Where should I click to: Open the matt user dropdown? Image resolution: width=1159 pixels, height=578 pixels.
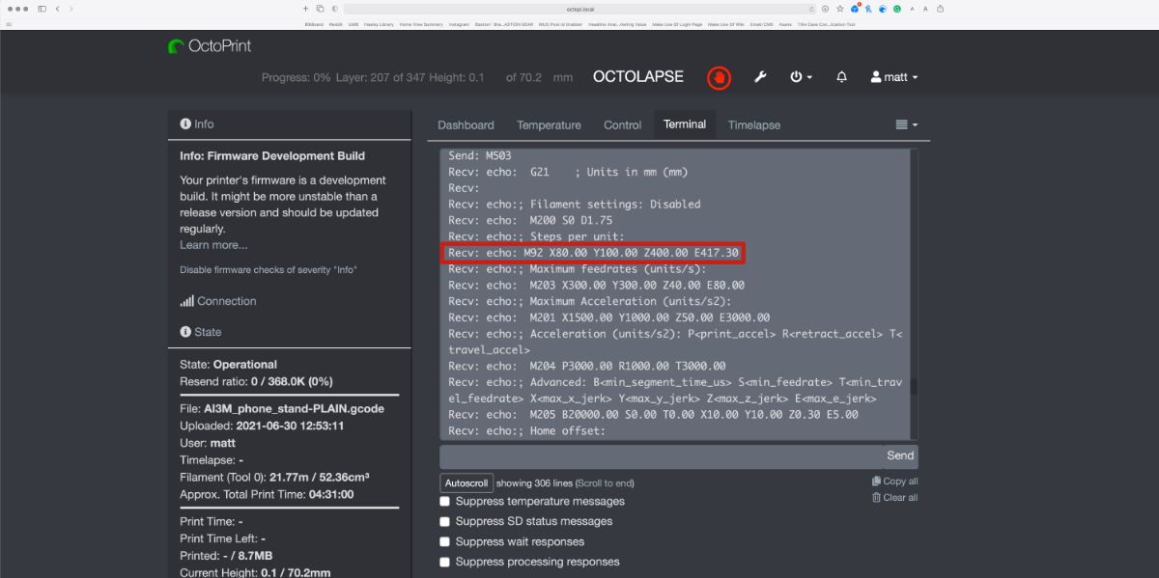coord(894,77)
